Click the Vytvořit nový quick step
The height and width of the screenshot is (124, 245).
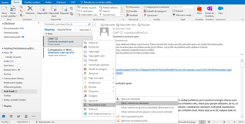pyautogui.click(x=107, y=15)
